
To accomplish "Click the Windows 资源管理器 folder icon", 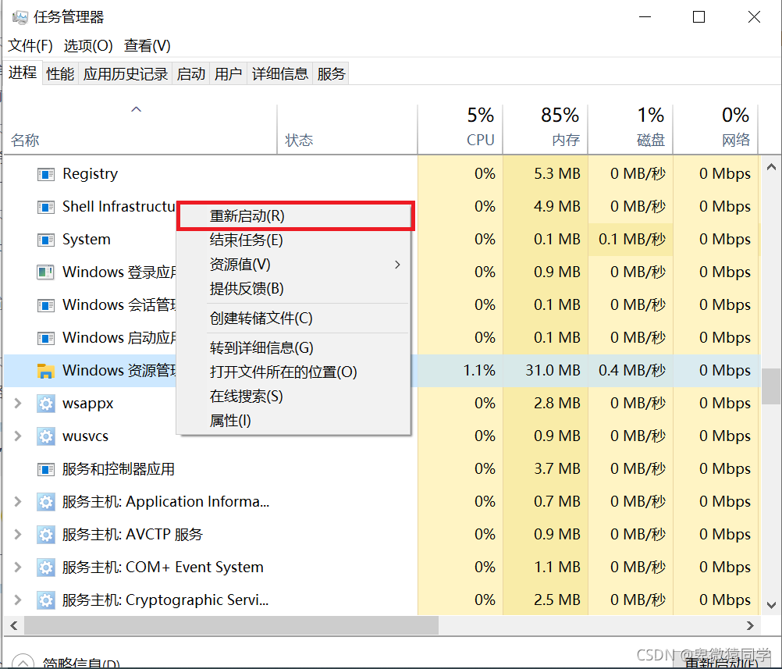I will point(46,371).
